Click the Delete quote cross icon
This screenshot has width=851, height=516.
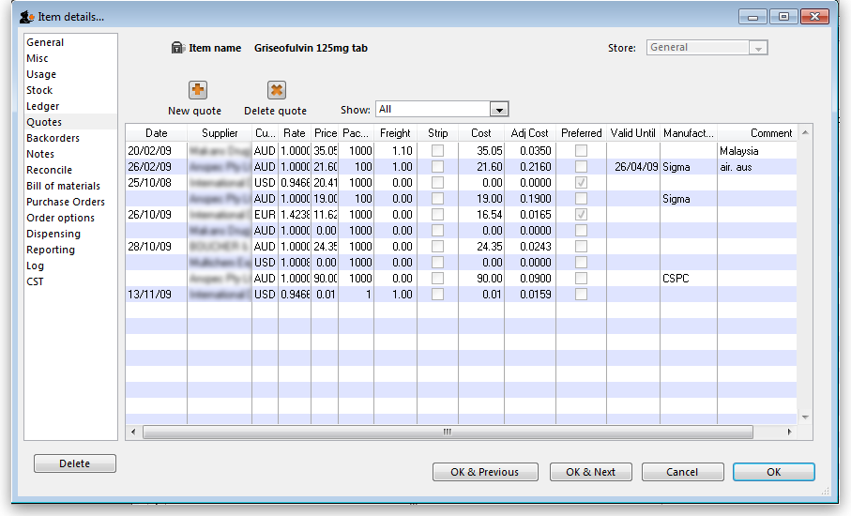click(x=276, y=90)
